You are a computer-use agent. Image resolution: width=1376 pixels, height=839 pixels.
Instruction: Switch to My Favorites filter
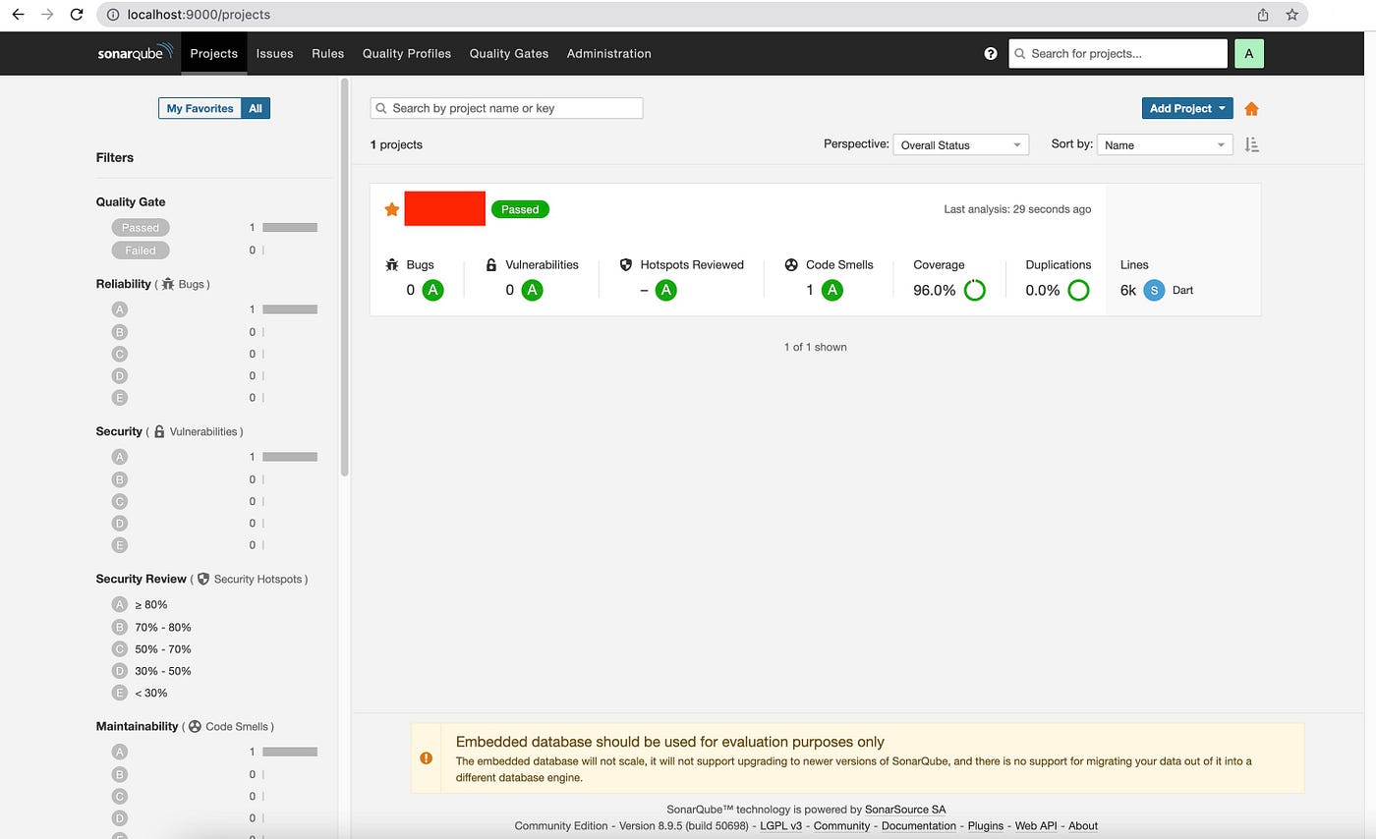pyautogui.click(x=200, y=108)
